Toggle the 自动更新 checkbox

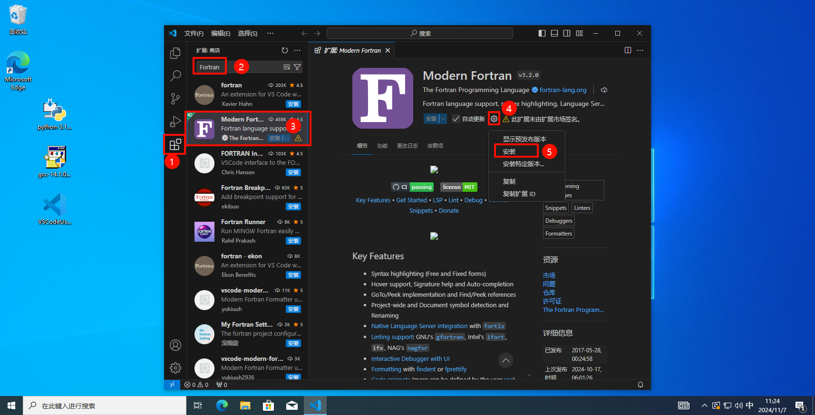tap(456, 119)
